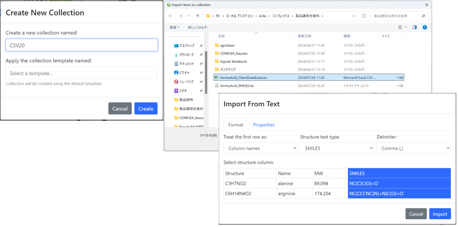Open the agrobase folder
Screen dimensions: 458x227
tap(227, 46)
